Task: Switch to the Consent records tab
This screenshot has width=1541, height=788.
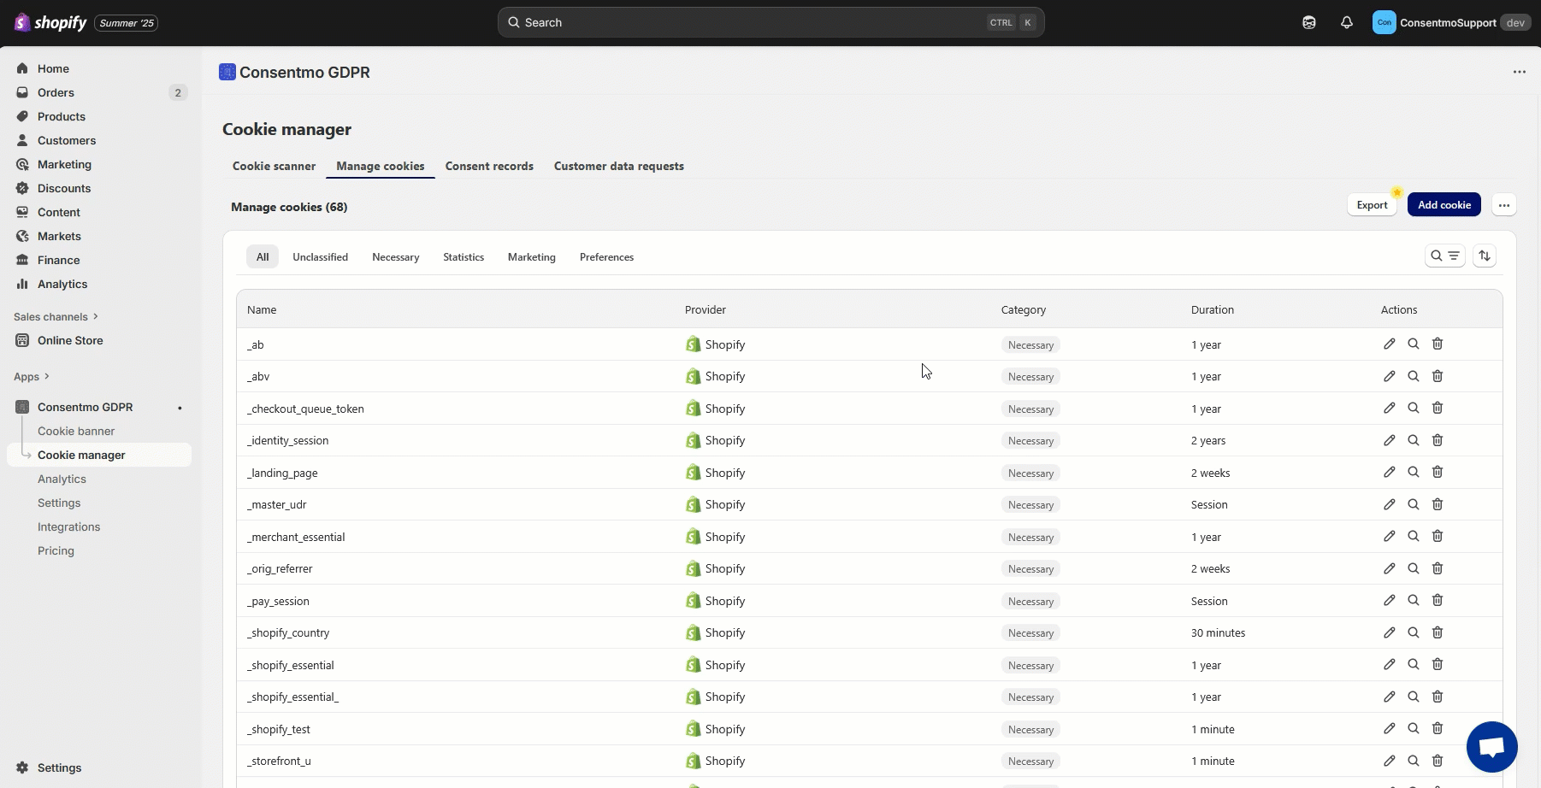Action: click(489, 166)
